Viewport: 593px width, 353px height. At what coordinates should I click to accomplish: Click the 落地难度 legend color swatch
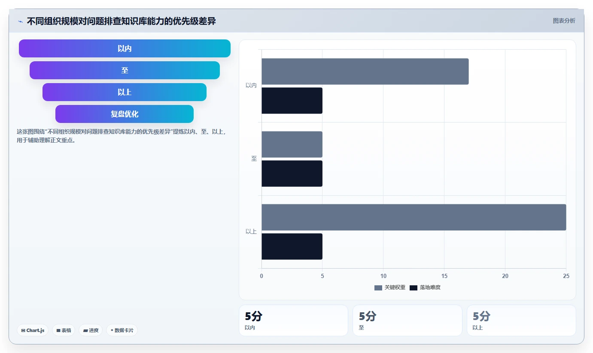[414, 287]
